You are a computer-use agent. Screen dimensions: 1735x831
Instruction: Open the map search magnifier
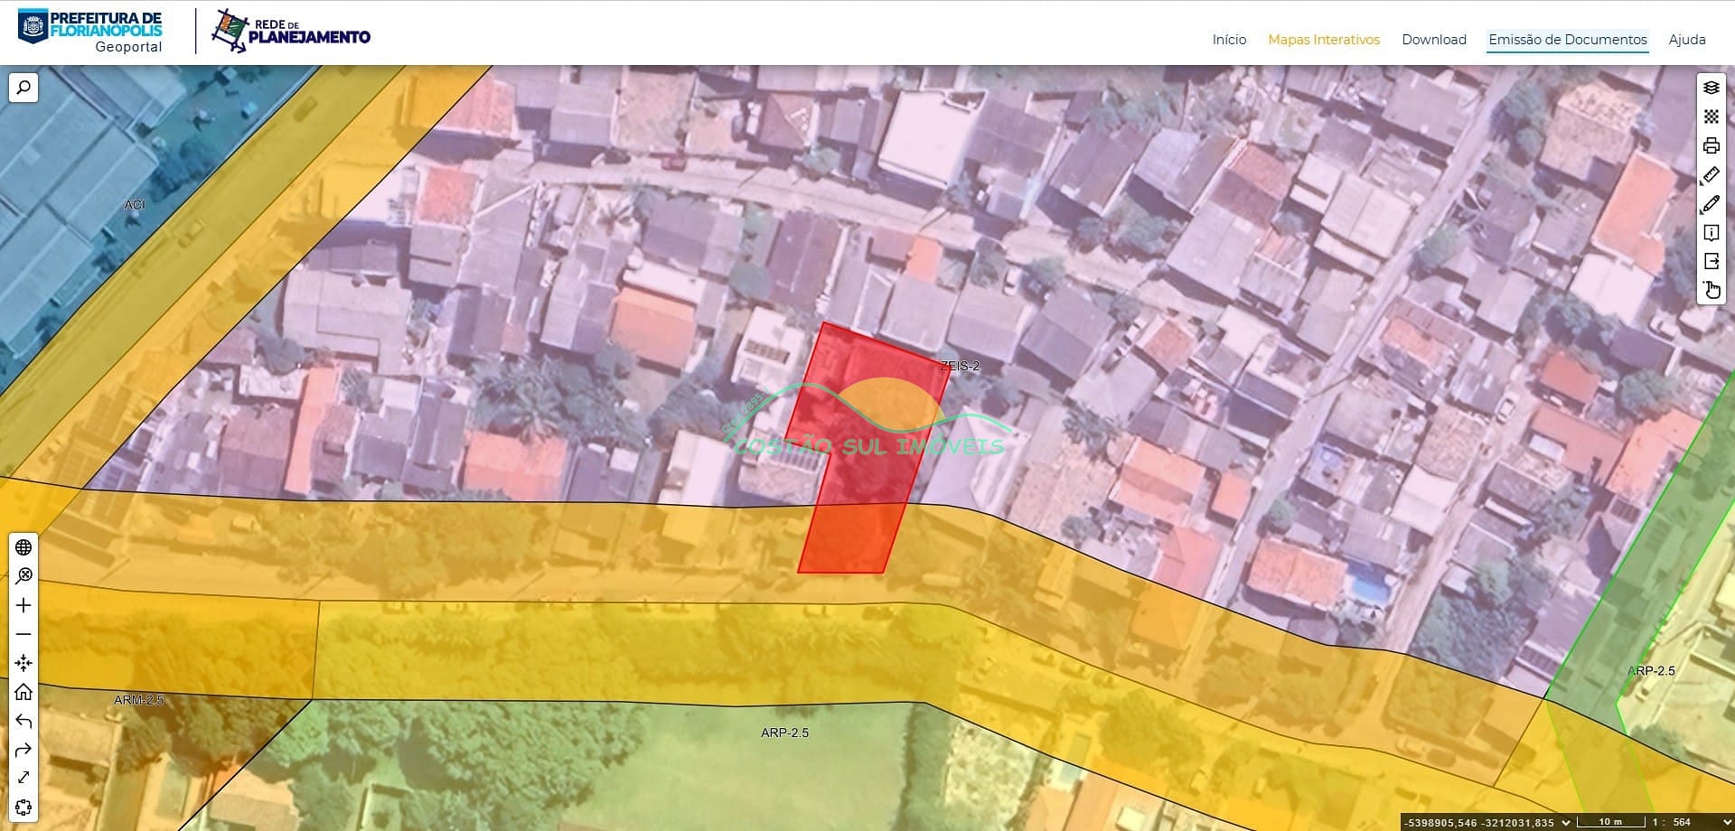click(23, 88)
